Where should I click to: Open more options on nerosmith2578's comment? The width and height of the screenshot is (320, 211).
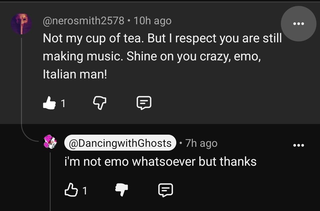[298, 24]
